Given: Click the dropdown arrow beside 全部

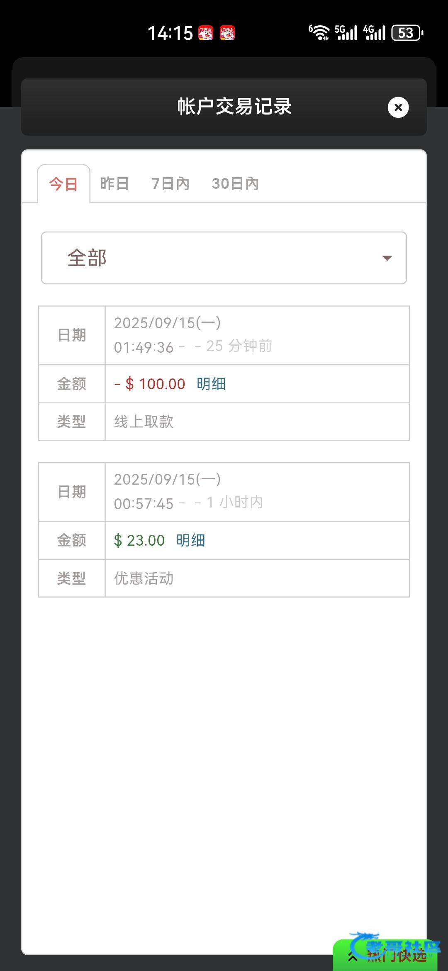Looking at the screenshot, I should [387, 258].
